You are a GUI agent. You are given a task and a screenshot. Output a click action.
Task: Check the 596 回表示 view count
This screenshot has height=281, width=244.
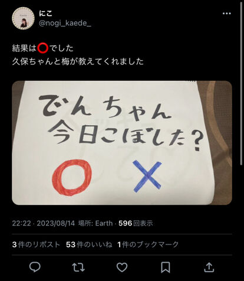click(136, 223)
